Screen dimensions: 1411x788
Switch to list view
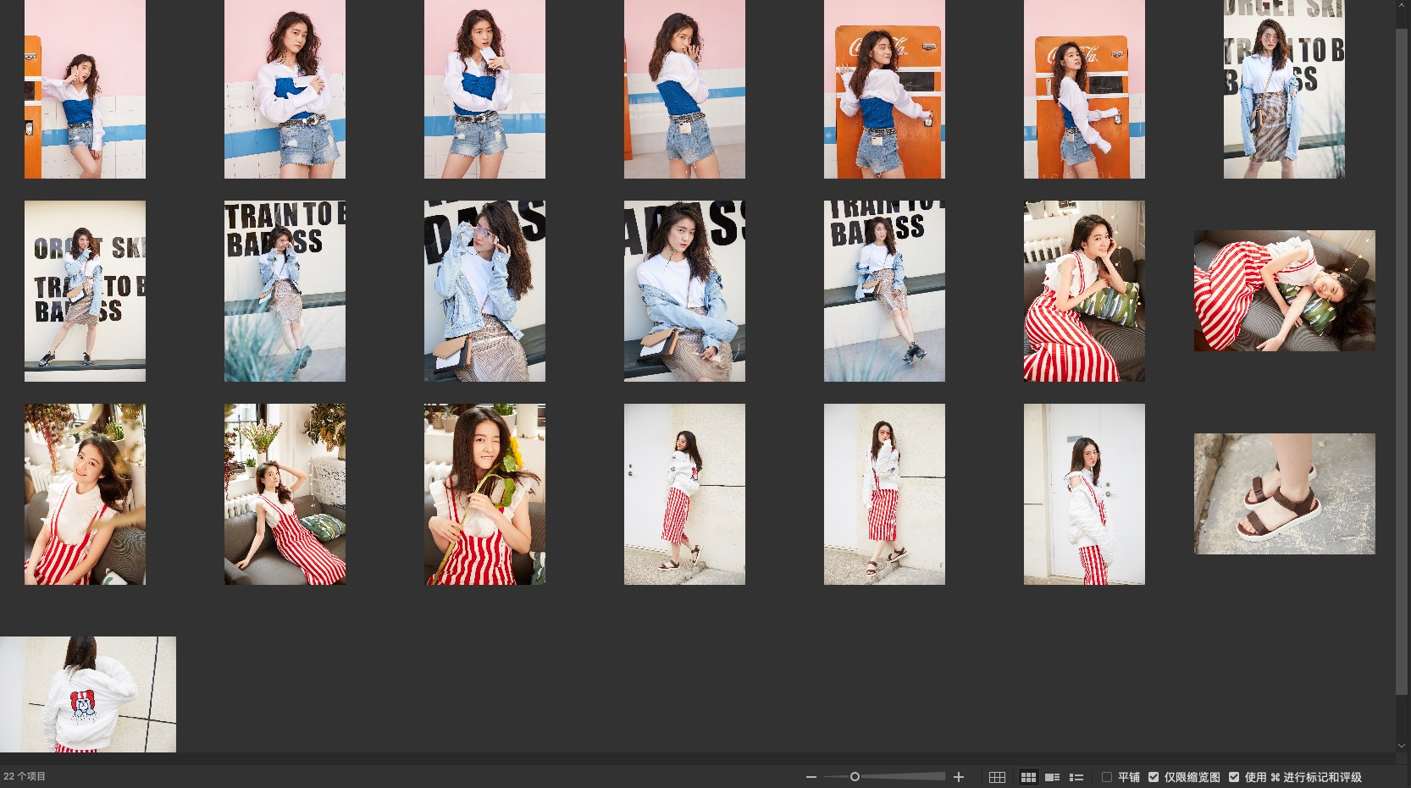[1076, 777]
